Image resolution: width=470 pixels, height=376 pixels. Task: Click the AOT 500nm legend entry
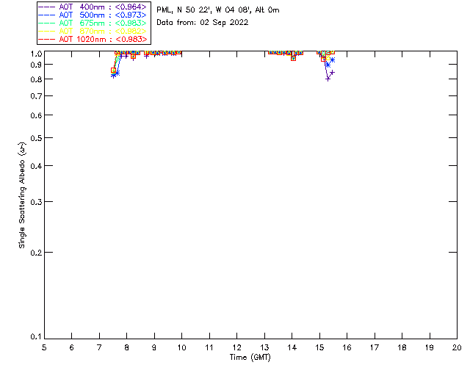coord(93,15)
